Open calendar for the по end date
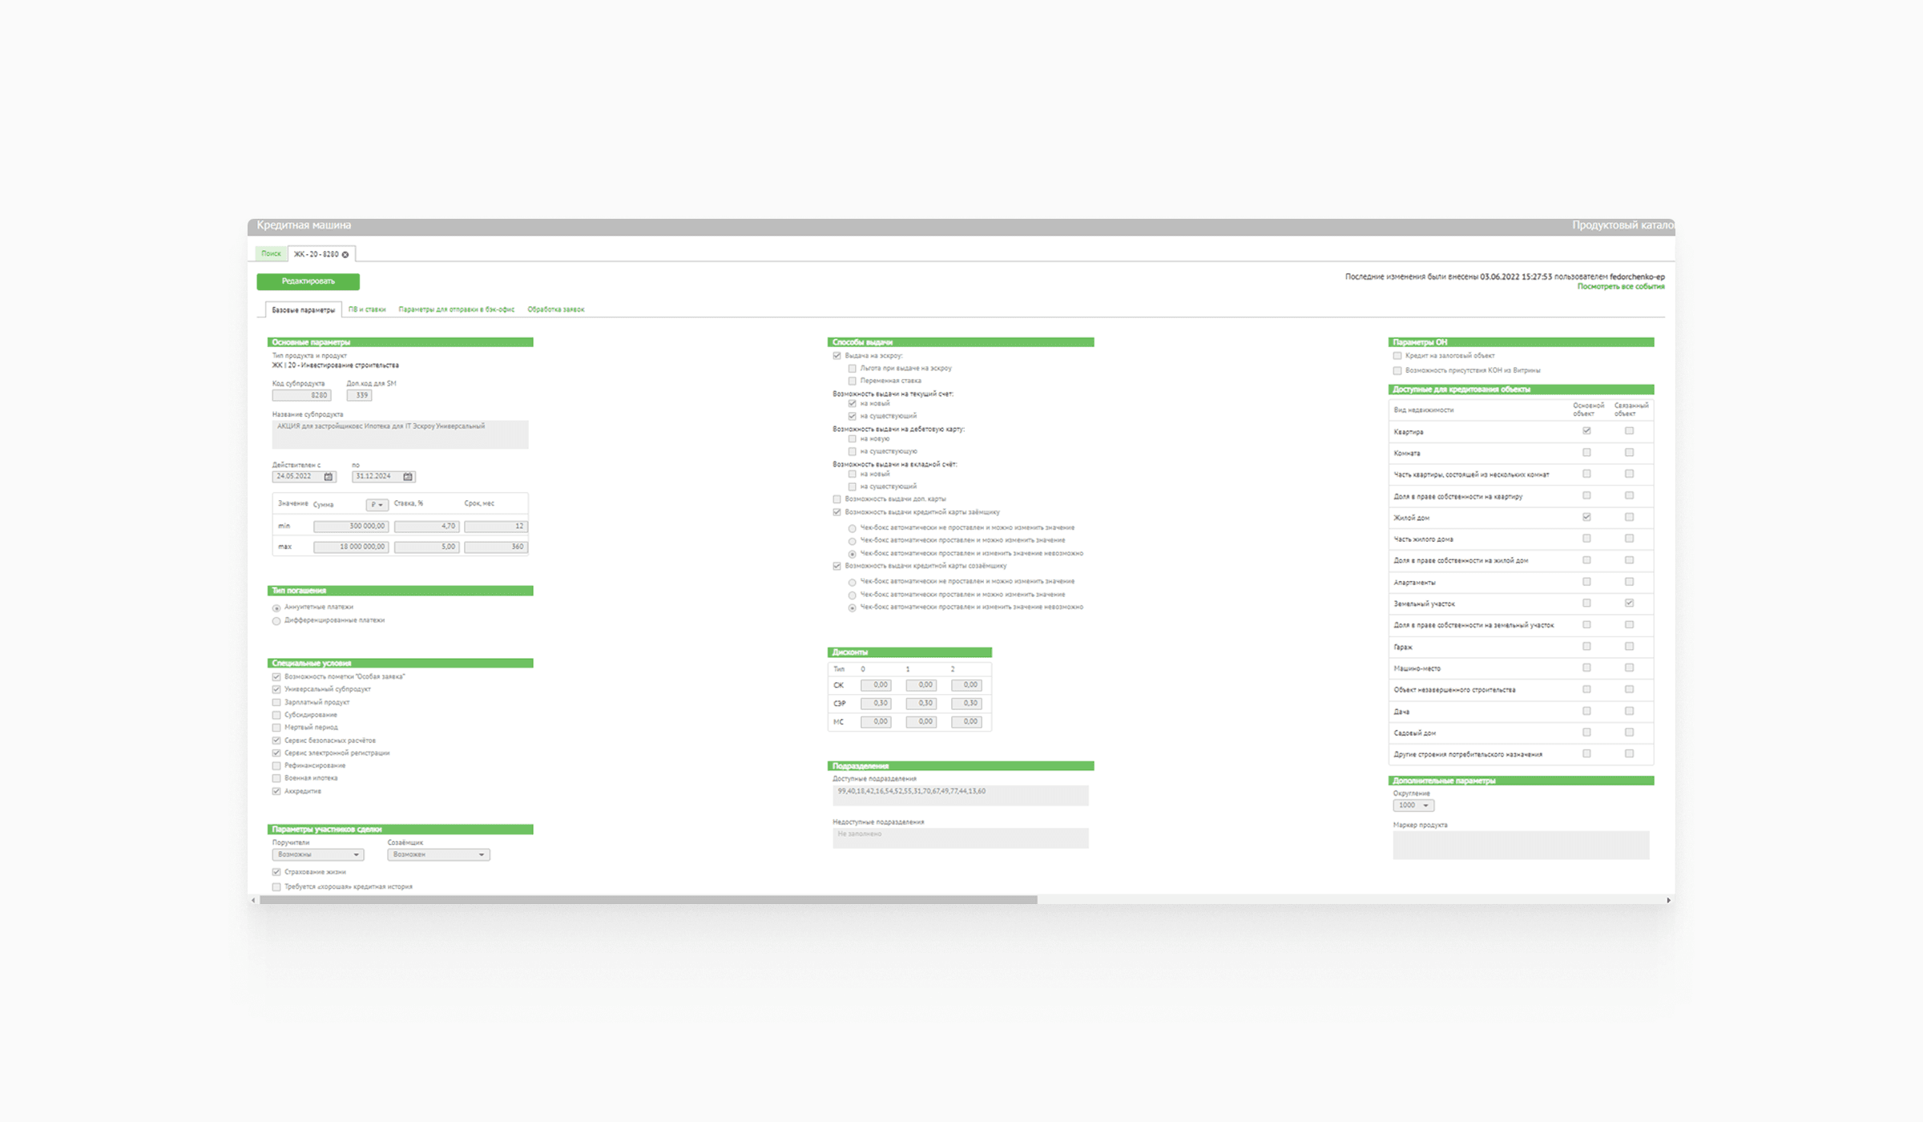The image size is (1923, 1122). pos(408,477)
